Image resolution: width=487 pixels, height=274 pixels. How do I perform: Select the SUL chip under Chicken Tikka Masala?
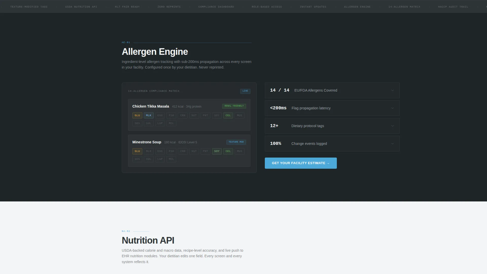click(x=149, y=123)
